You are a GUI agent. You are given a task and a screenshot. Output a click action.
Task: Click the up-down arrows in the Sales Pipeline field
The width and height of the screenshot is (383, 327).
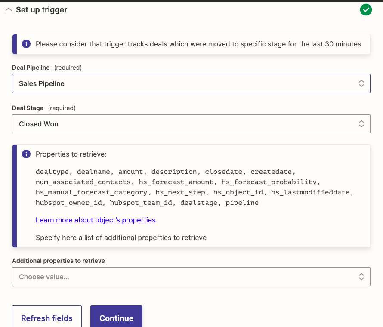pos(361,83)
